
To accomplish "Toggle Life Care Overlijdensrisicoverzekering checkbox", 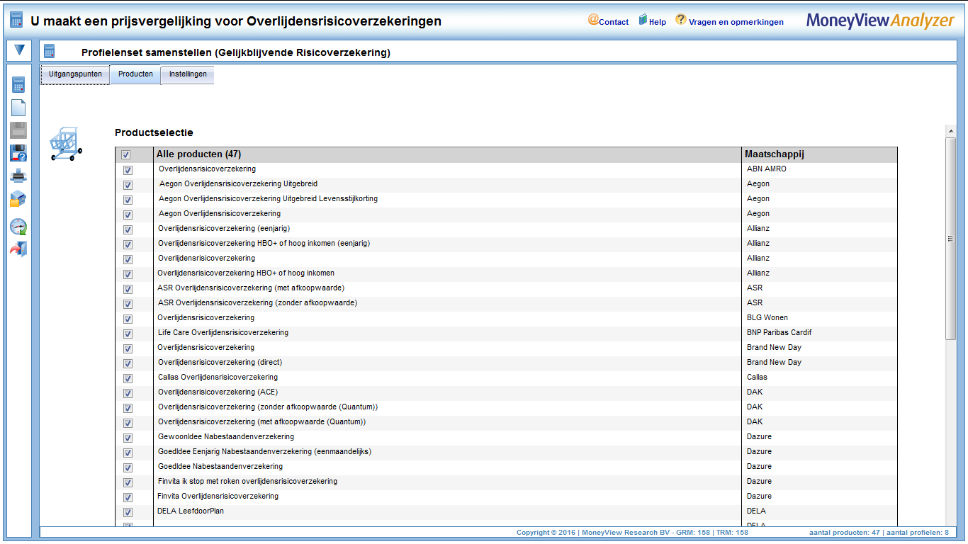I will click(128, 334).
